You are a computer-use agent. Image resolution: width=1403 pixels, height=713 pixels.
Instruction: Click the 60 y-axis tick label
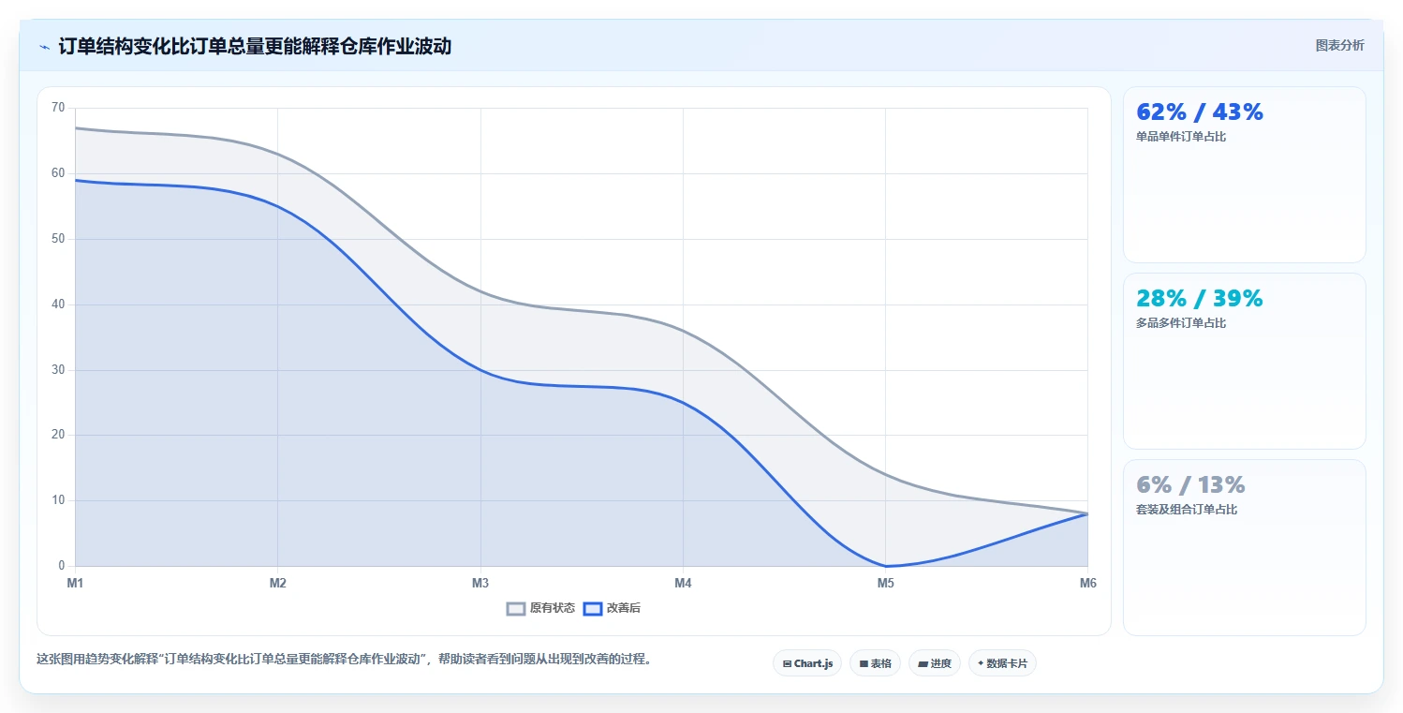pos(58,173)
